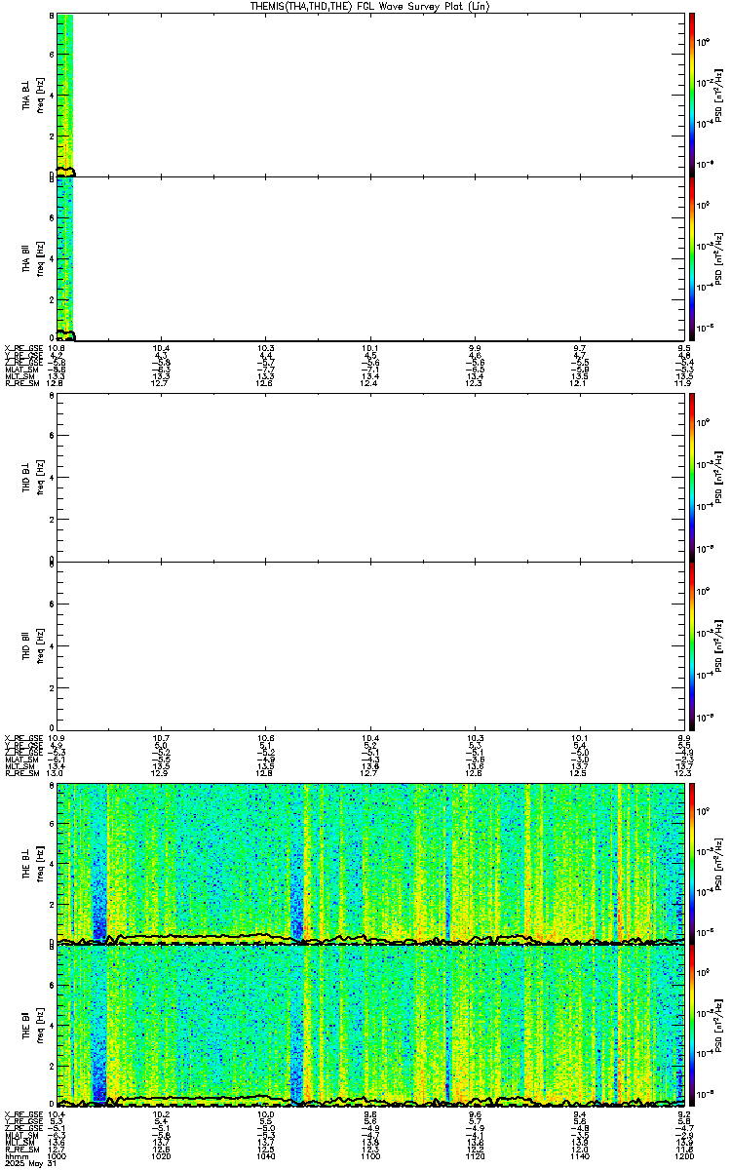The width and height of the screenshot is (731, 1170).
Task: Click R_RE_SM row label under THD panels
Action: point(21,773)
